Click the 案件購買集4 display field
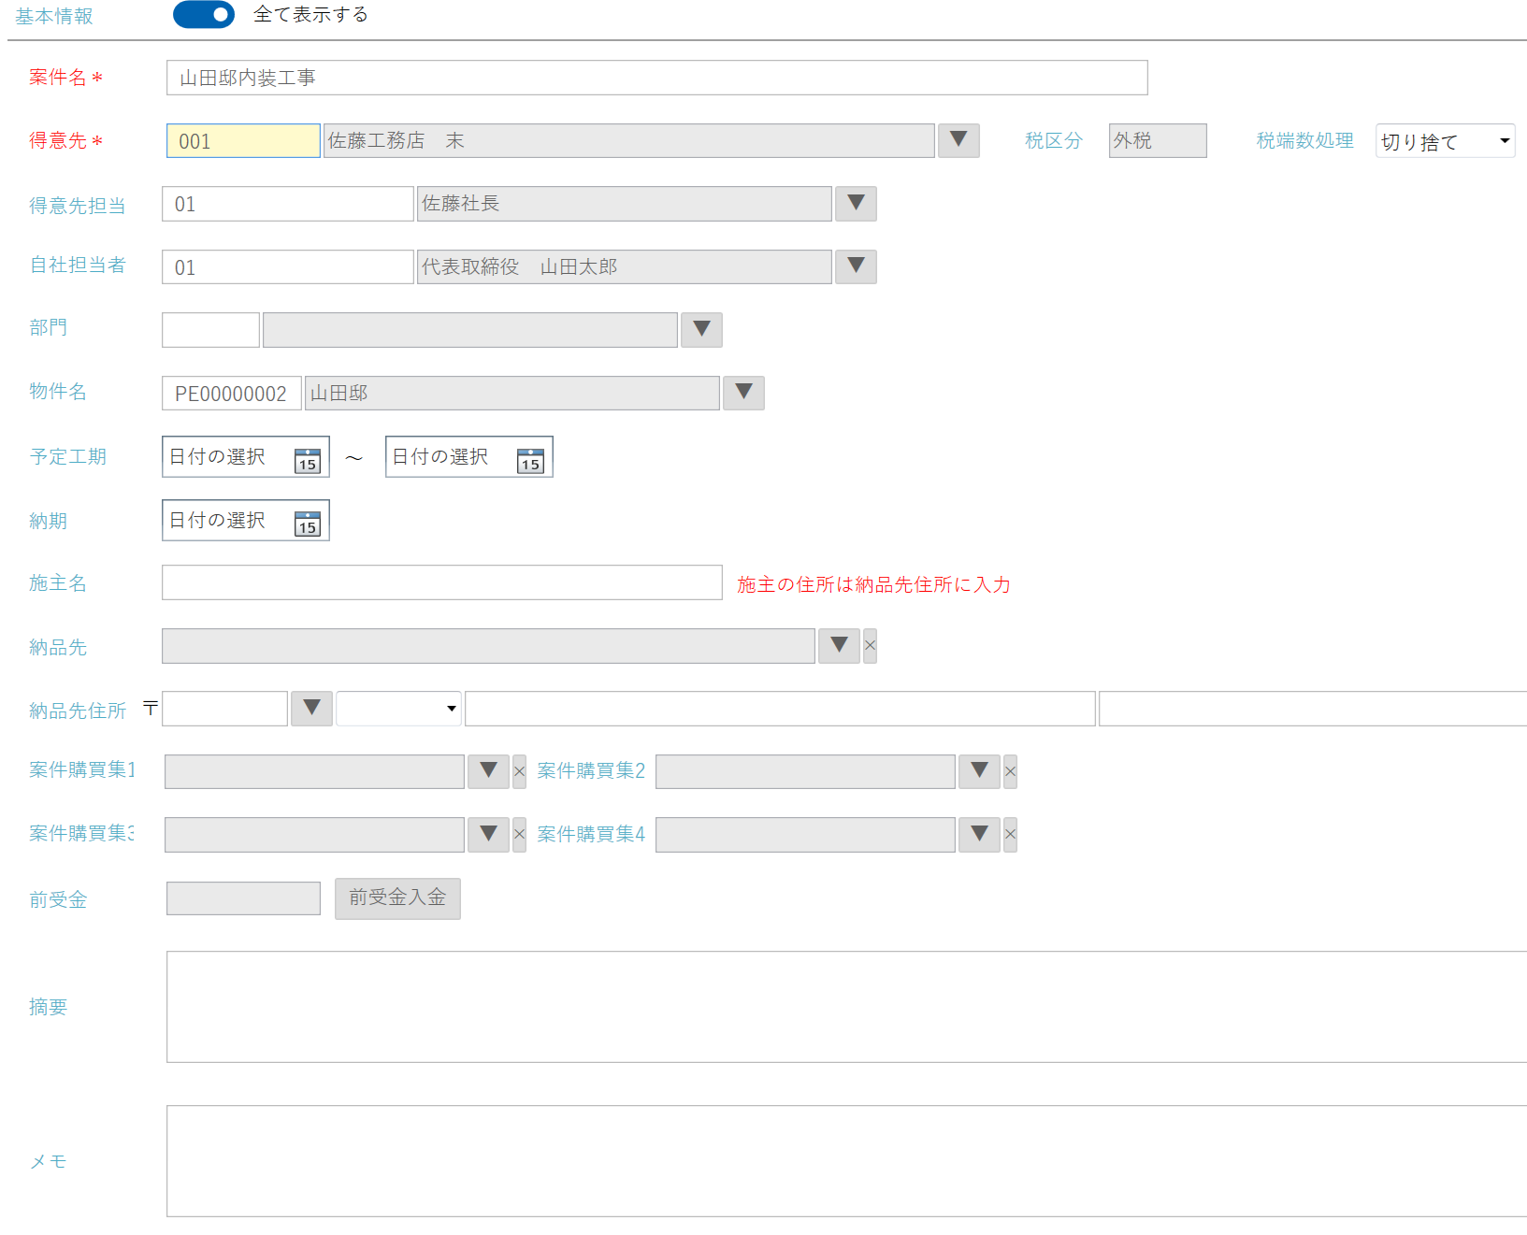The height and width of the screenshot is (1235, 1527). (805, 835)
